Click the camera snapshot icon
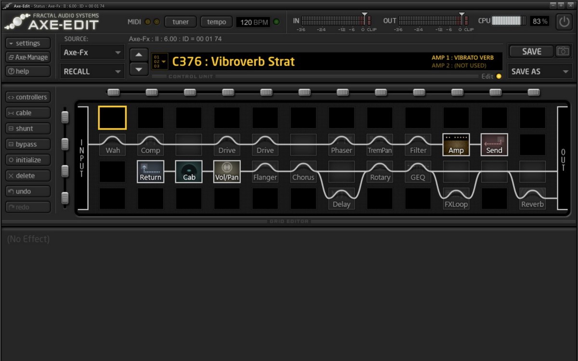The image size is (578, 361). coord(562,52)
